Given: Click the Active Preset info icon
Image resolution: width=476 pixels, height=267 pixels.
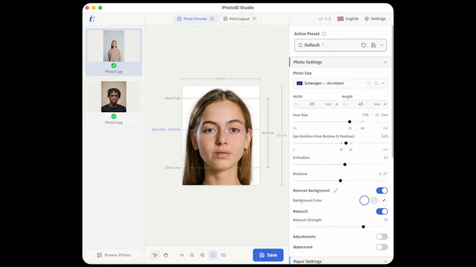Looking at the screenshot, I should coord(324,34).
